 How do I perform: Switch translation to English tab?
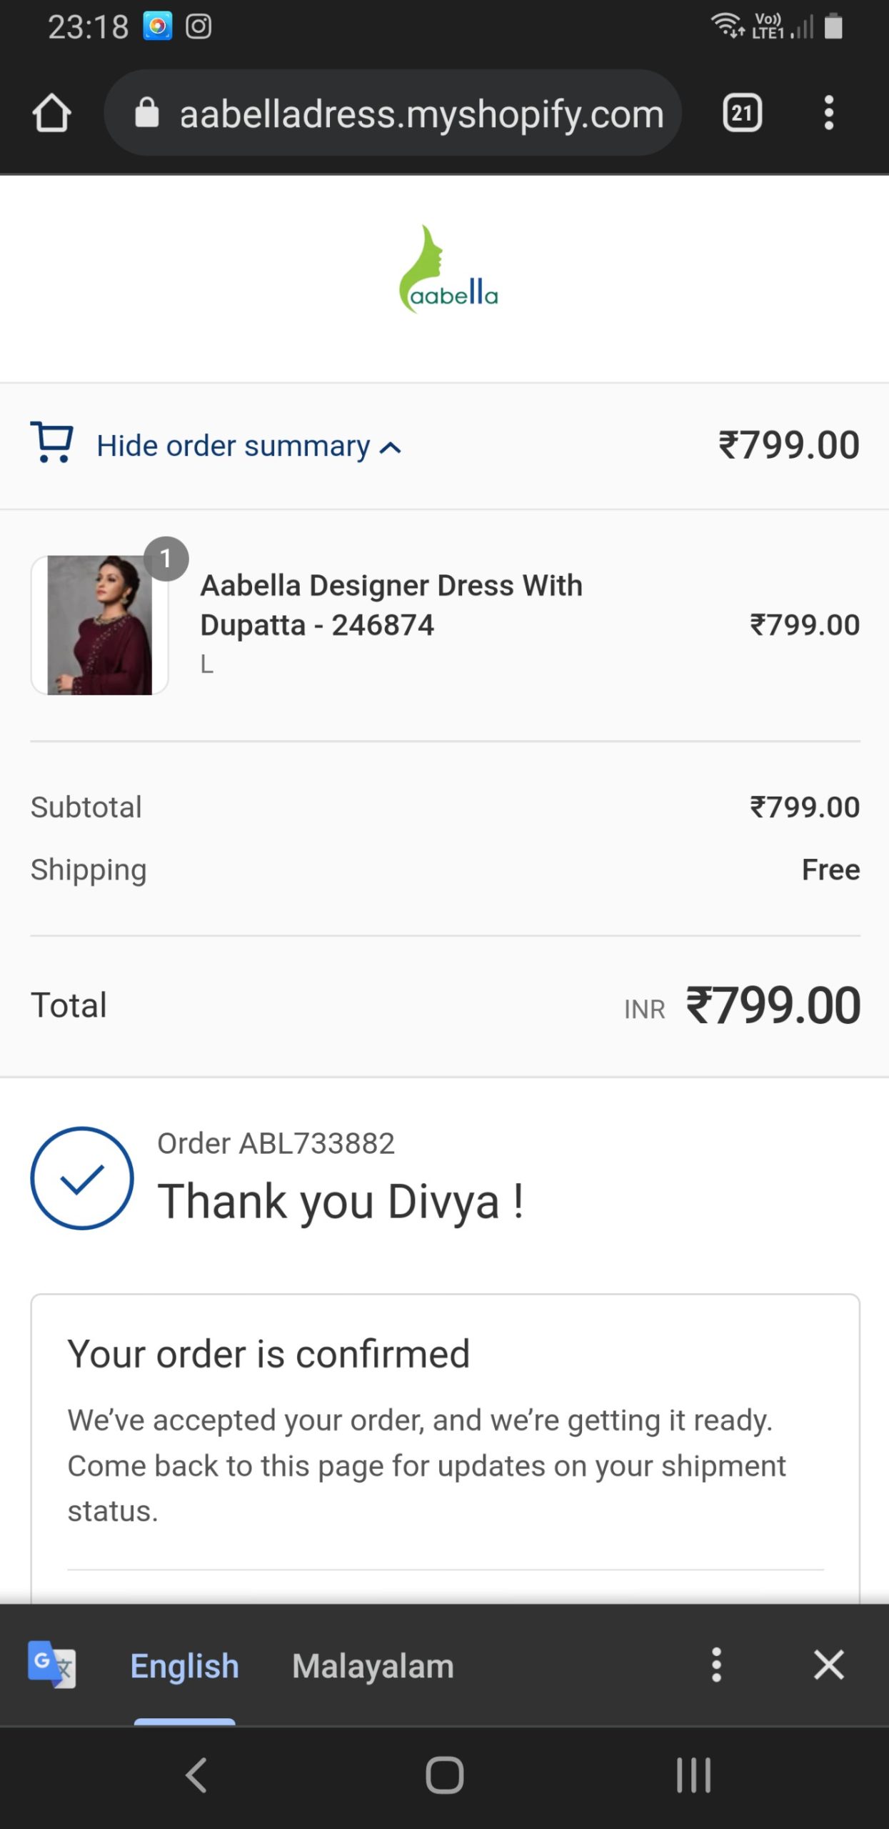pos(184,1666)
